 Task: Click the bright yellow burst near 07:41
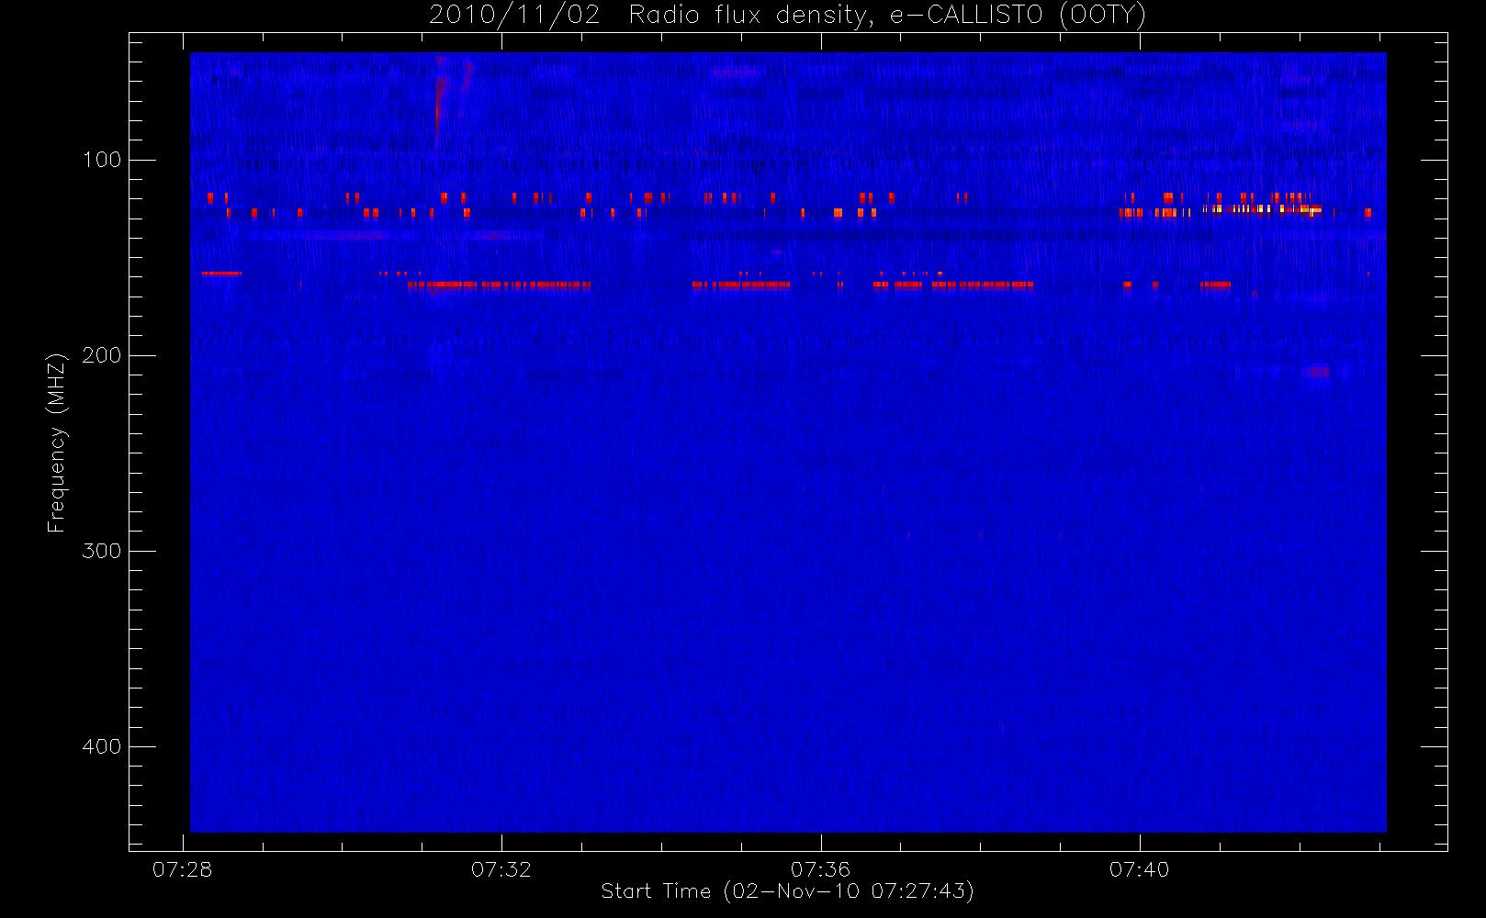[1263, 209]
